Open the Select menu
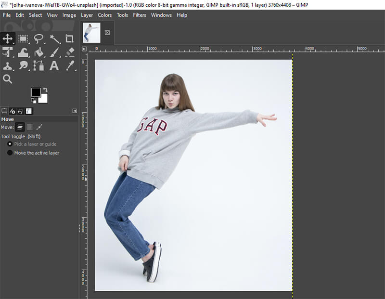The height and width of the screenshot is (299, 385). (x=35, y=15)
